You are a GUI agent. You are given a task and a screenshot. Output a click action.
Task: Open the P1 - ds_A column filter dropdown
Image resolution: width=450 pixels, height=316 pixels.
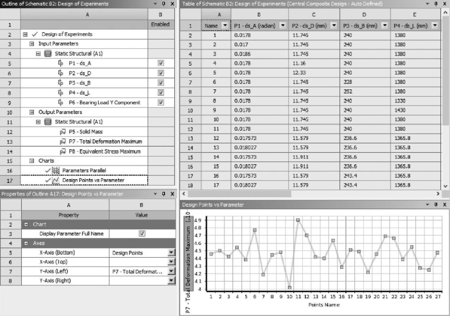pos(283,25)
